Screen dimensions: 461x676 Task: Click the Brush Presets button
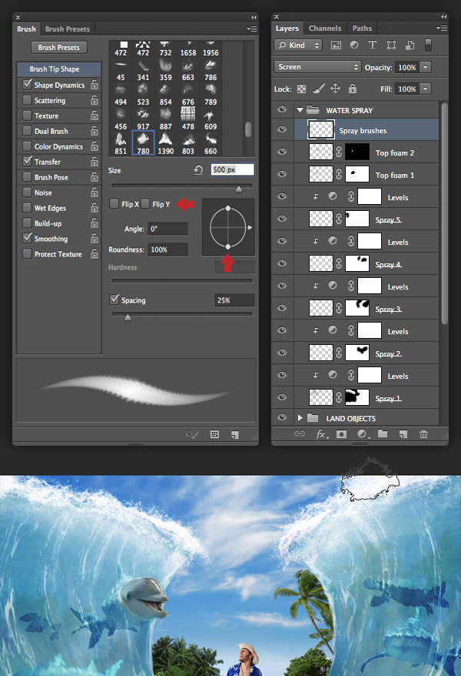tap(59, 48)
